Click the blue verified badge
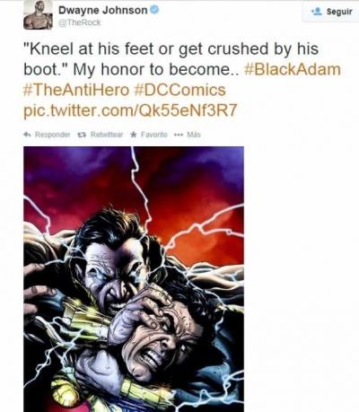Screen dimensions: 359x412 click(154, 10)
